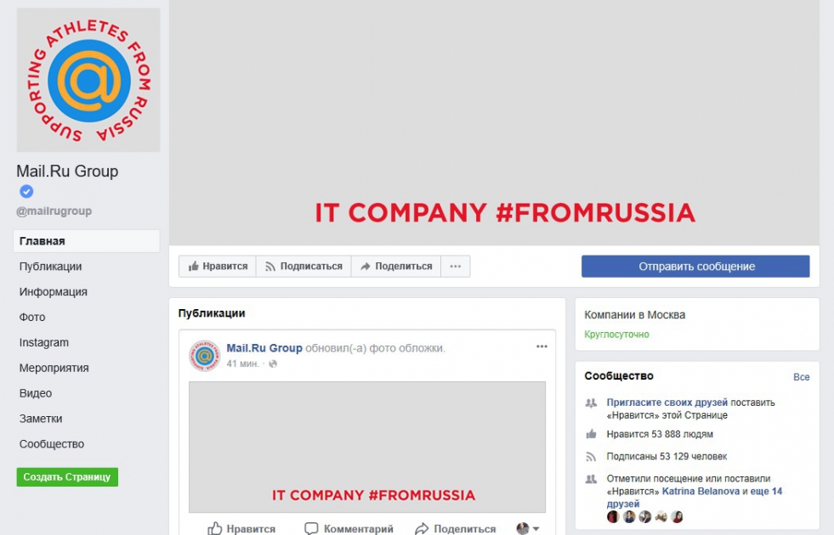Open the Информация sidebar section
Viewport: 834px width, 535px height.
54,291
